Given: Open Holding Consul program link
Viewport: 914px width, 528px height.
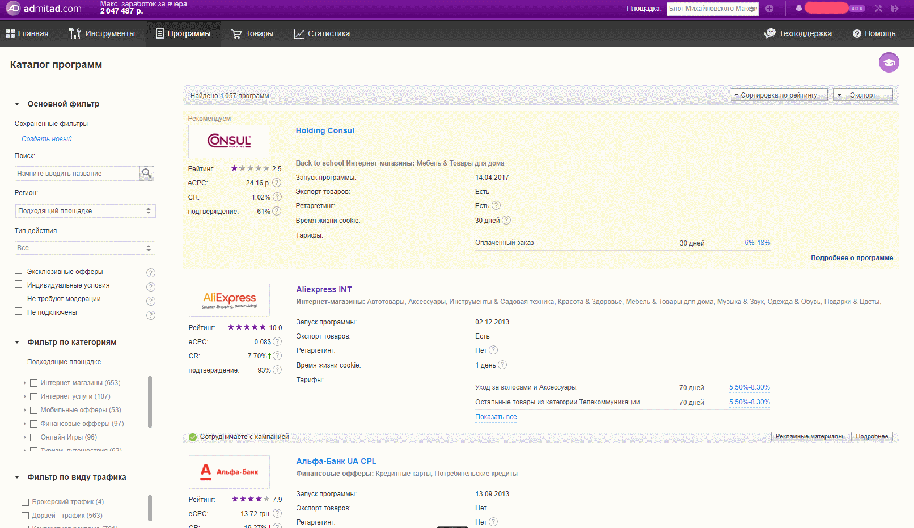Looking at the screenshot, I should [x=325, y=130].
